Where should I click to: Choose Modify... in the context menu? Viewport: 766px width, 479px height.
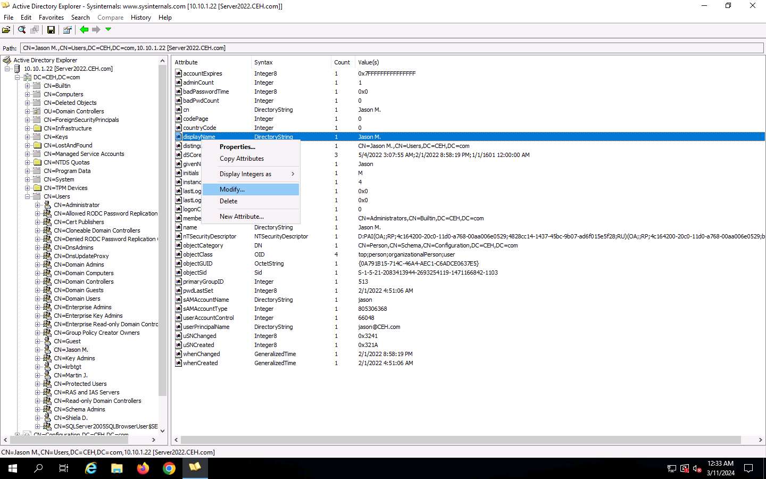(232, 189)
